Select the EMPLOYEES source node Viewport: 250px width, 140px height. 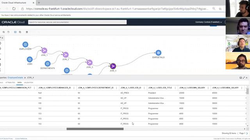click(25, 44)
